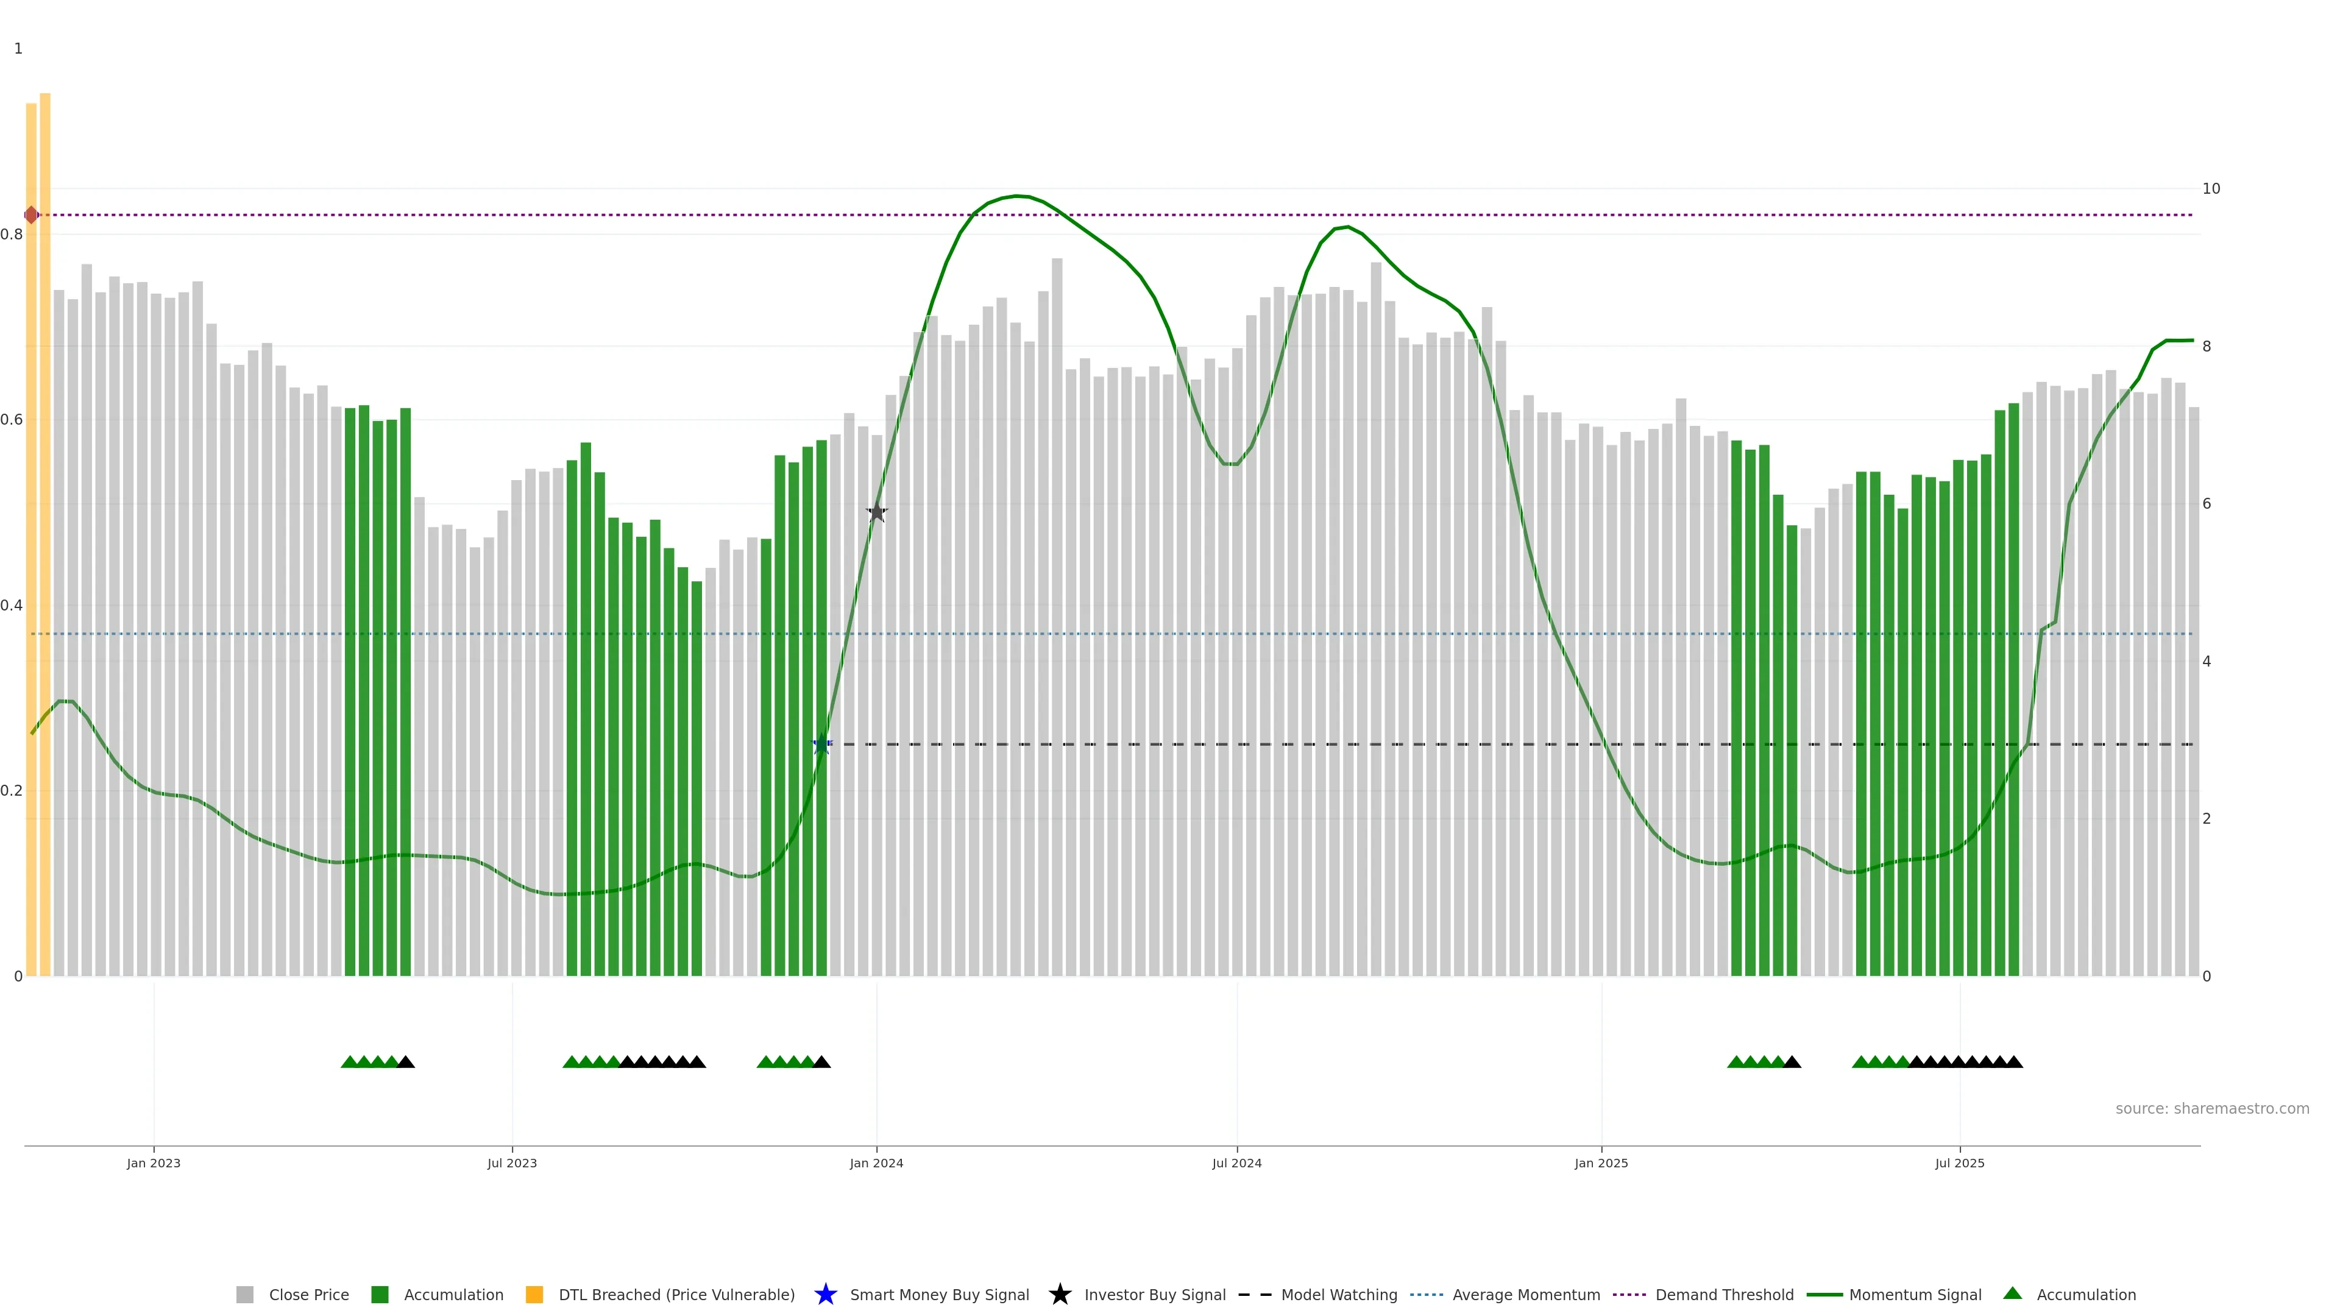Click the Jul 2024 axis label
Viewport: 2340px width, 1316px height.
click(x=1236, y=1162)
